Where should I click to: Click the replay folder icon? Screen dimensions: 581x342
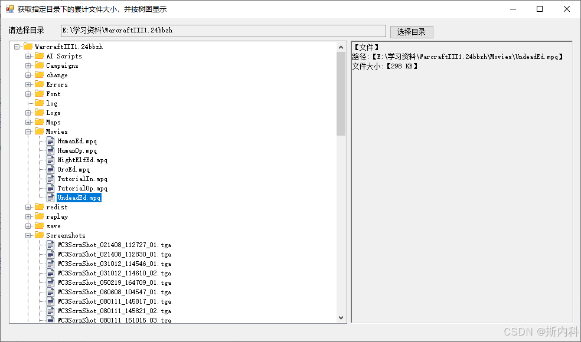point(40,216)
